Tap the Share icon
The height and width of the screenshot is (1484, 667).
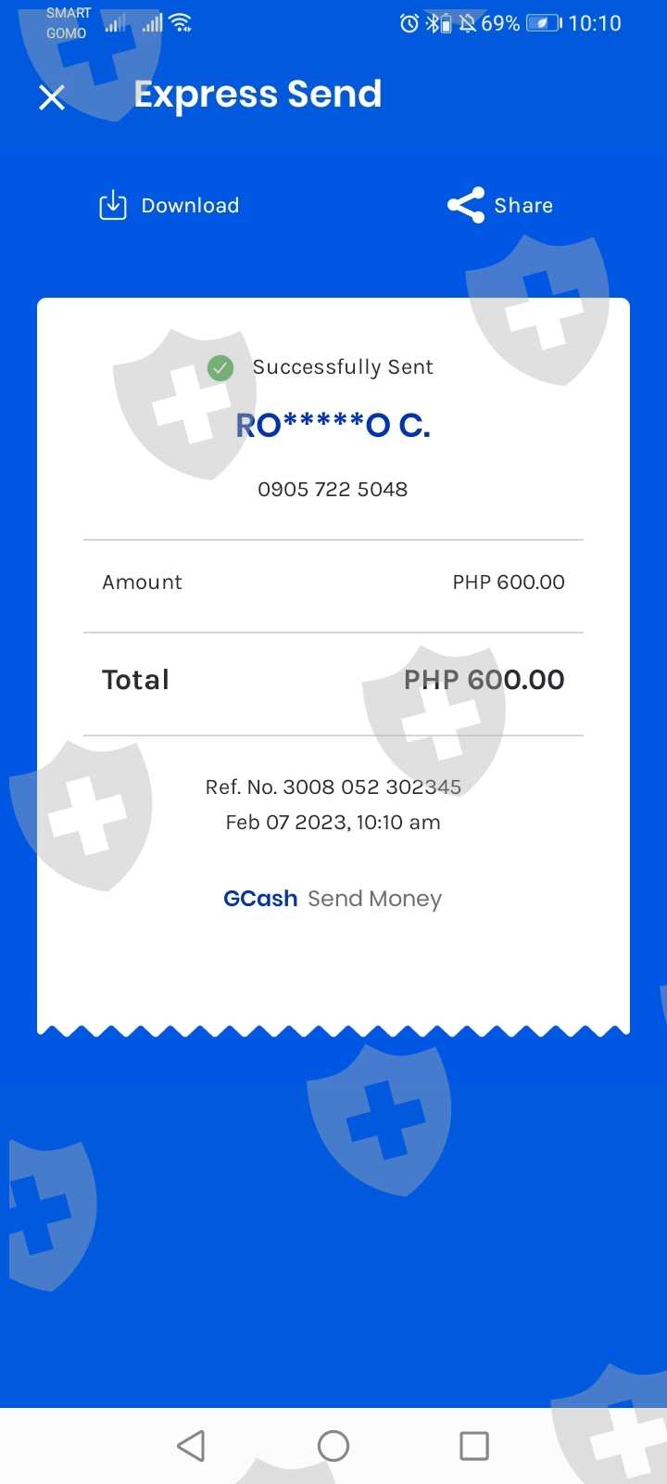pos(466,205)
